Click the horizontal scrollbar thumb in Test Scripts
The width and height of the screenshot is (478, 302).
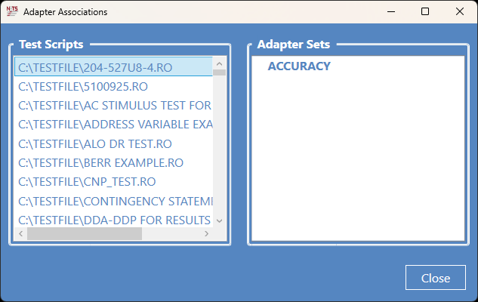pos(85,234)
